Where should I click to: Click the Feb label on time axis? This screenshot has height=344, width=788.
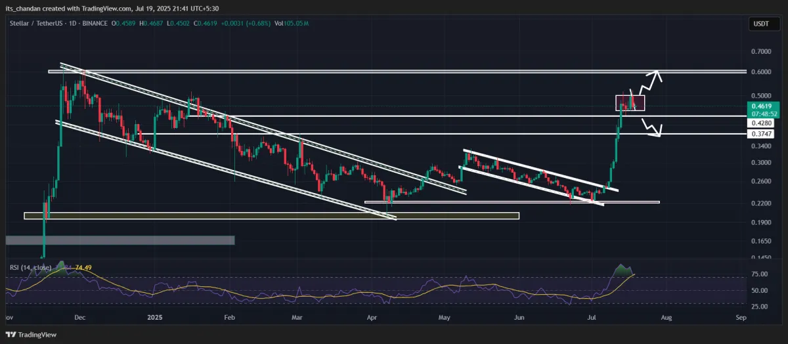tap(229, 317)
